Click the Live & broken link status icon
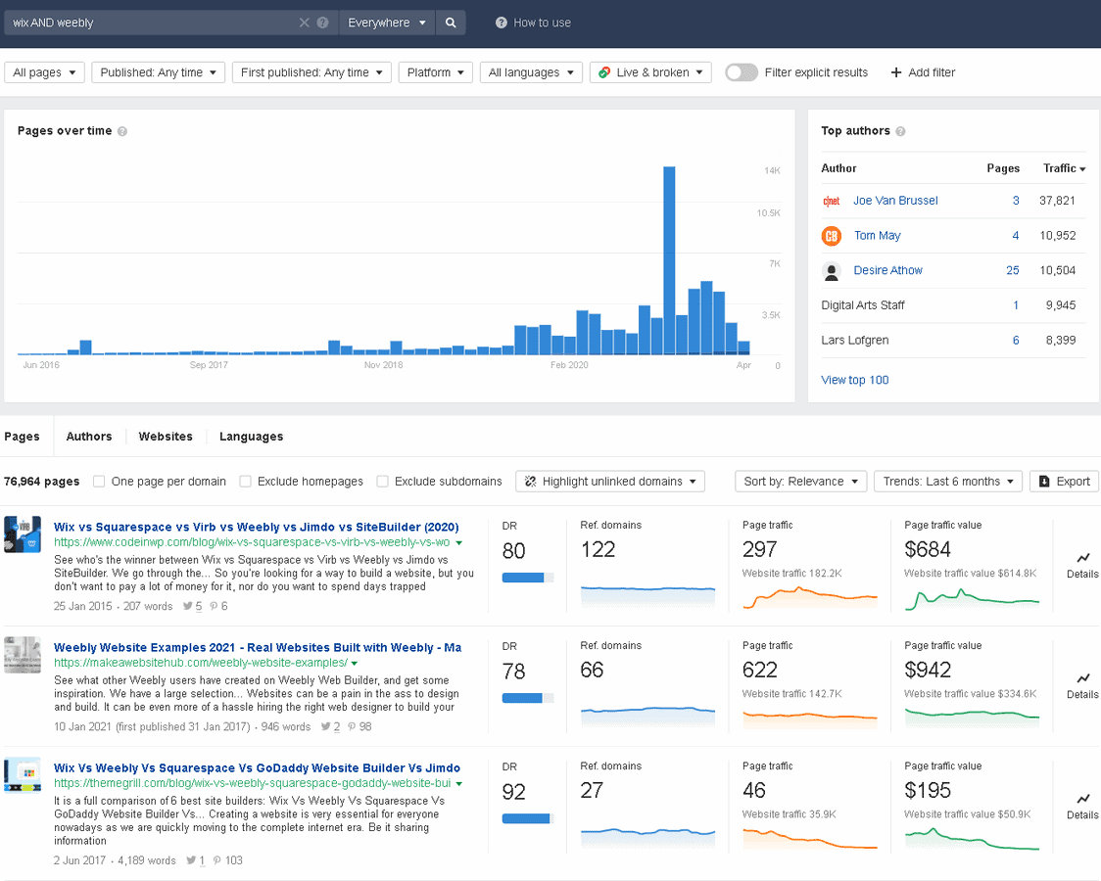The width and height of the screenshot is (1101, 881). pos(603,72)
